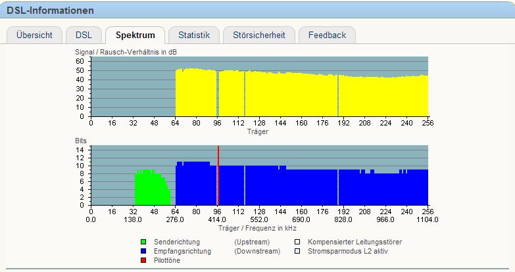Image resolution: width=515 pixels, height=272 pixels.
Task: Click the 'Bits' chart label
Action: click(81, 141)
